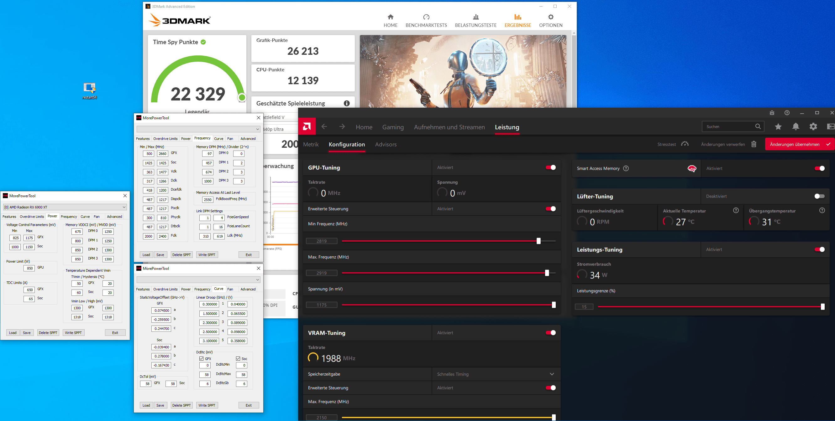Click the info icon beside Geschätzte Spieleleistung

click(x=347, y=103)
